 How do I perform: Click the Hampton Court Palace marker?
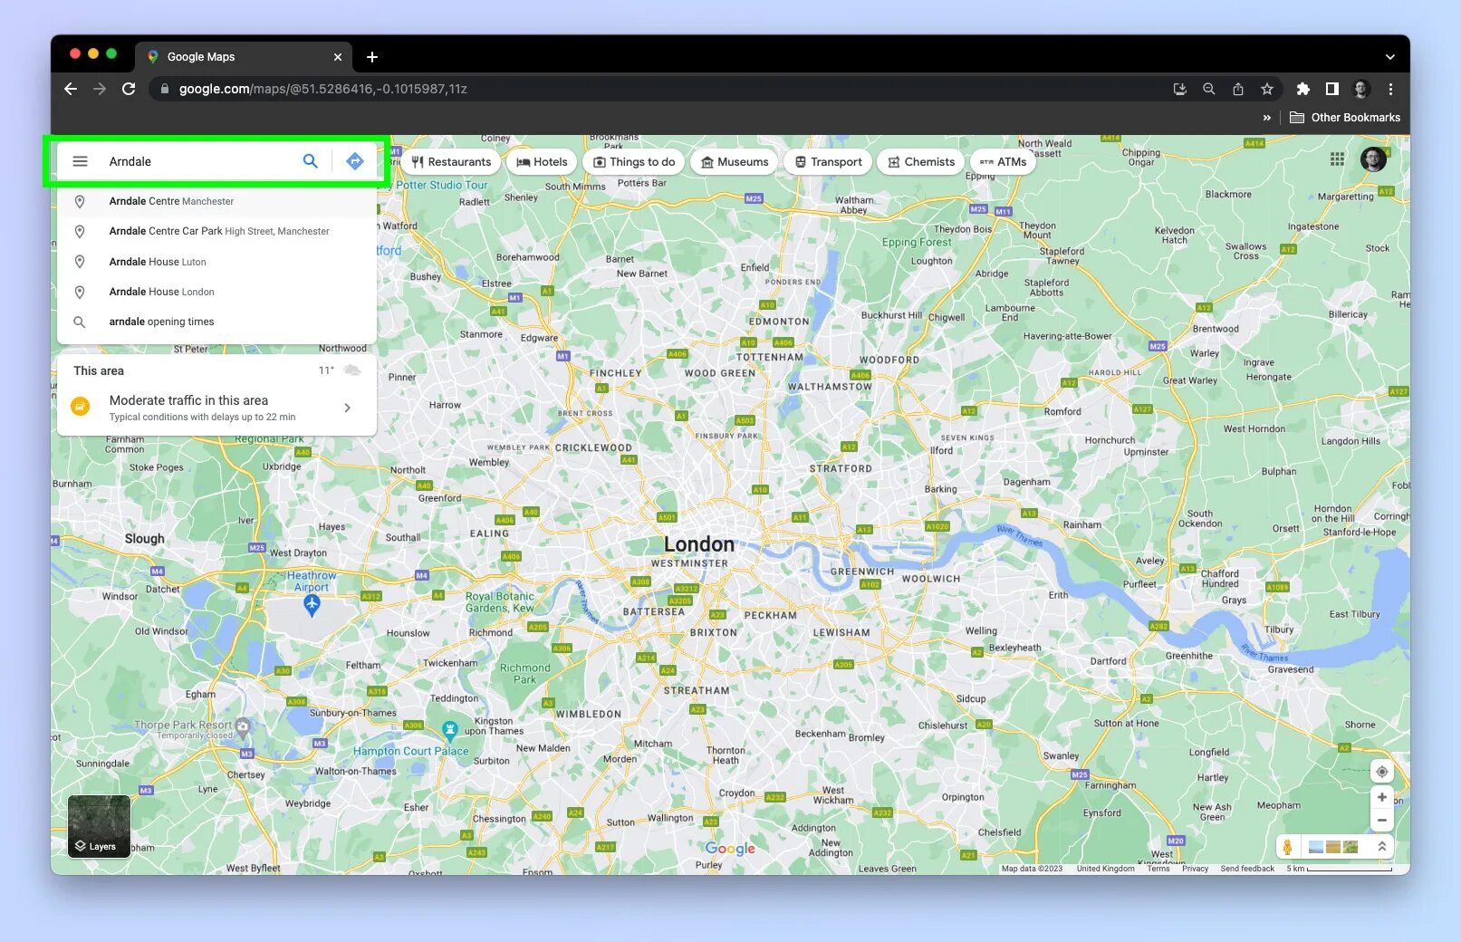(449, 729)
